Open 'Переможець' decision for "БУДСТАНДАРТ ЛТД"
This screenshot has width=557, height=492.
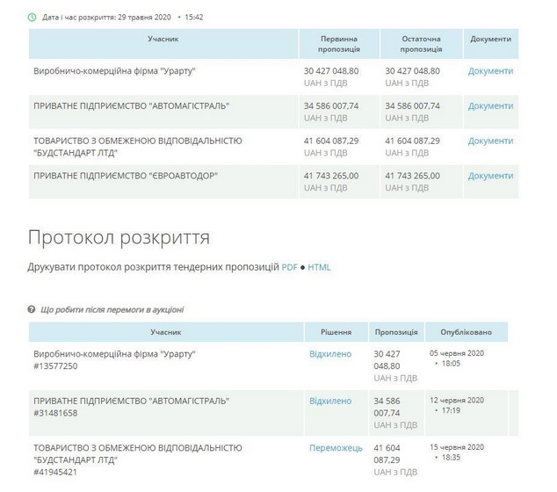[336, 448]
